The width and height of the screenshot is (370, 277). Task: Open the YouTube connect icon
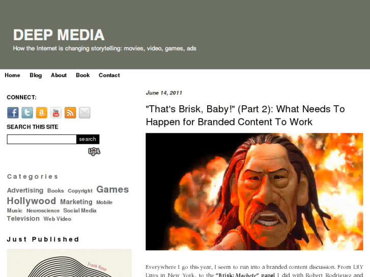[56, 112]
